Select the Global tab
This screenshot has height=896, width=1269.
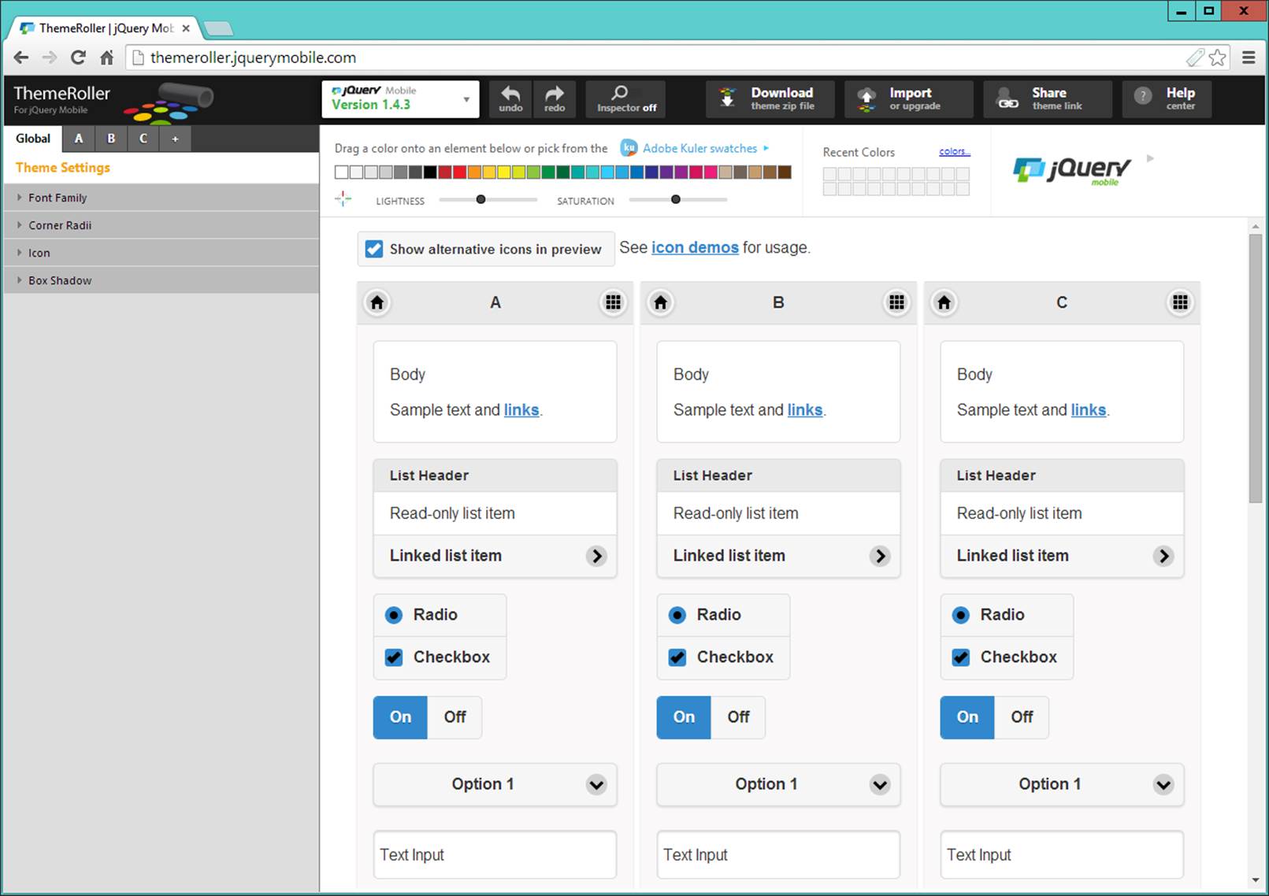[x=33, y=139]
